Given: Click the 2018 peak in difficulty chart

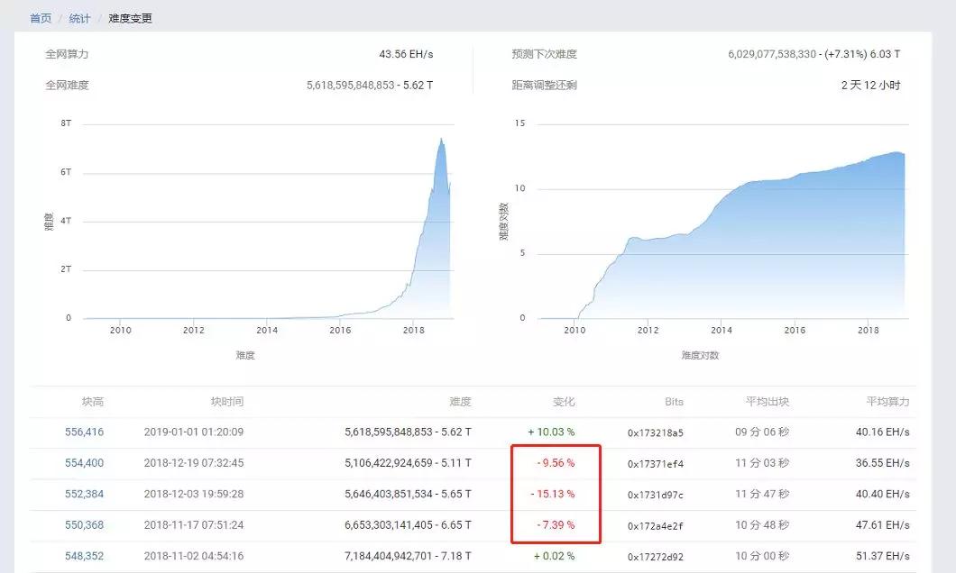Looking at the screenshot, I should 440,140.
